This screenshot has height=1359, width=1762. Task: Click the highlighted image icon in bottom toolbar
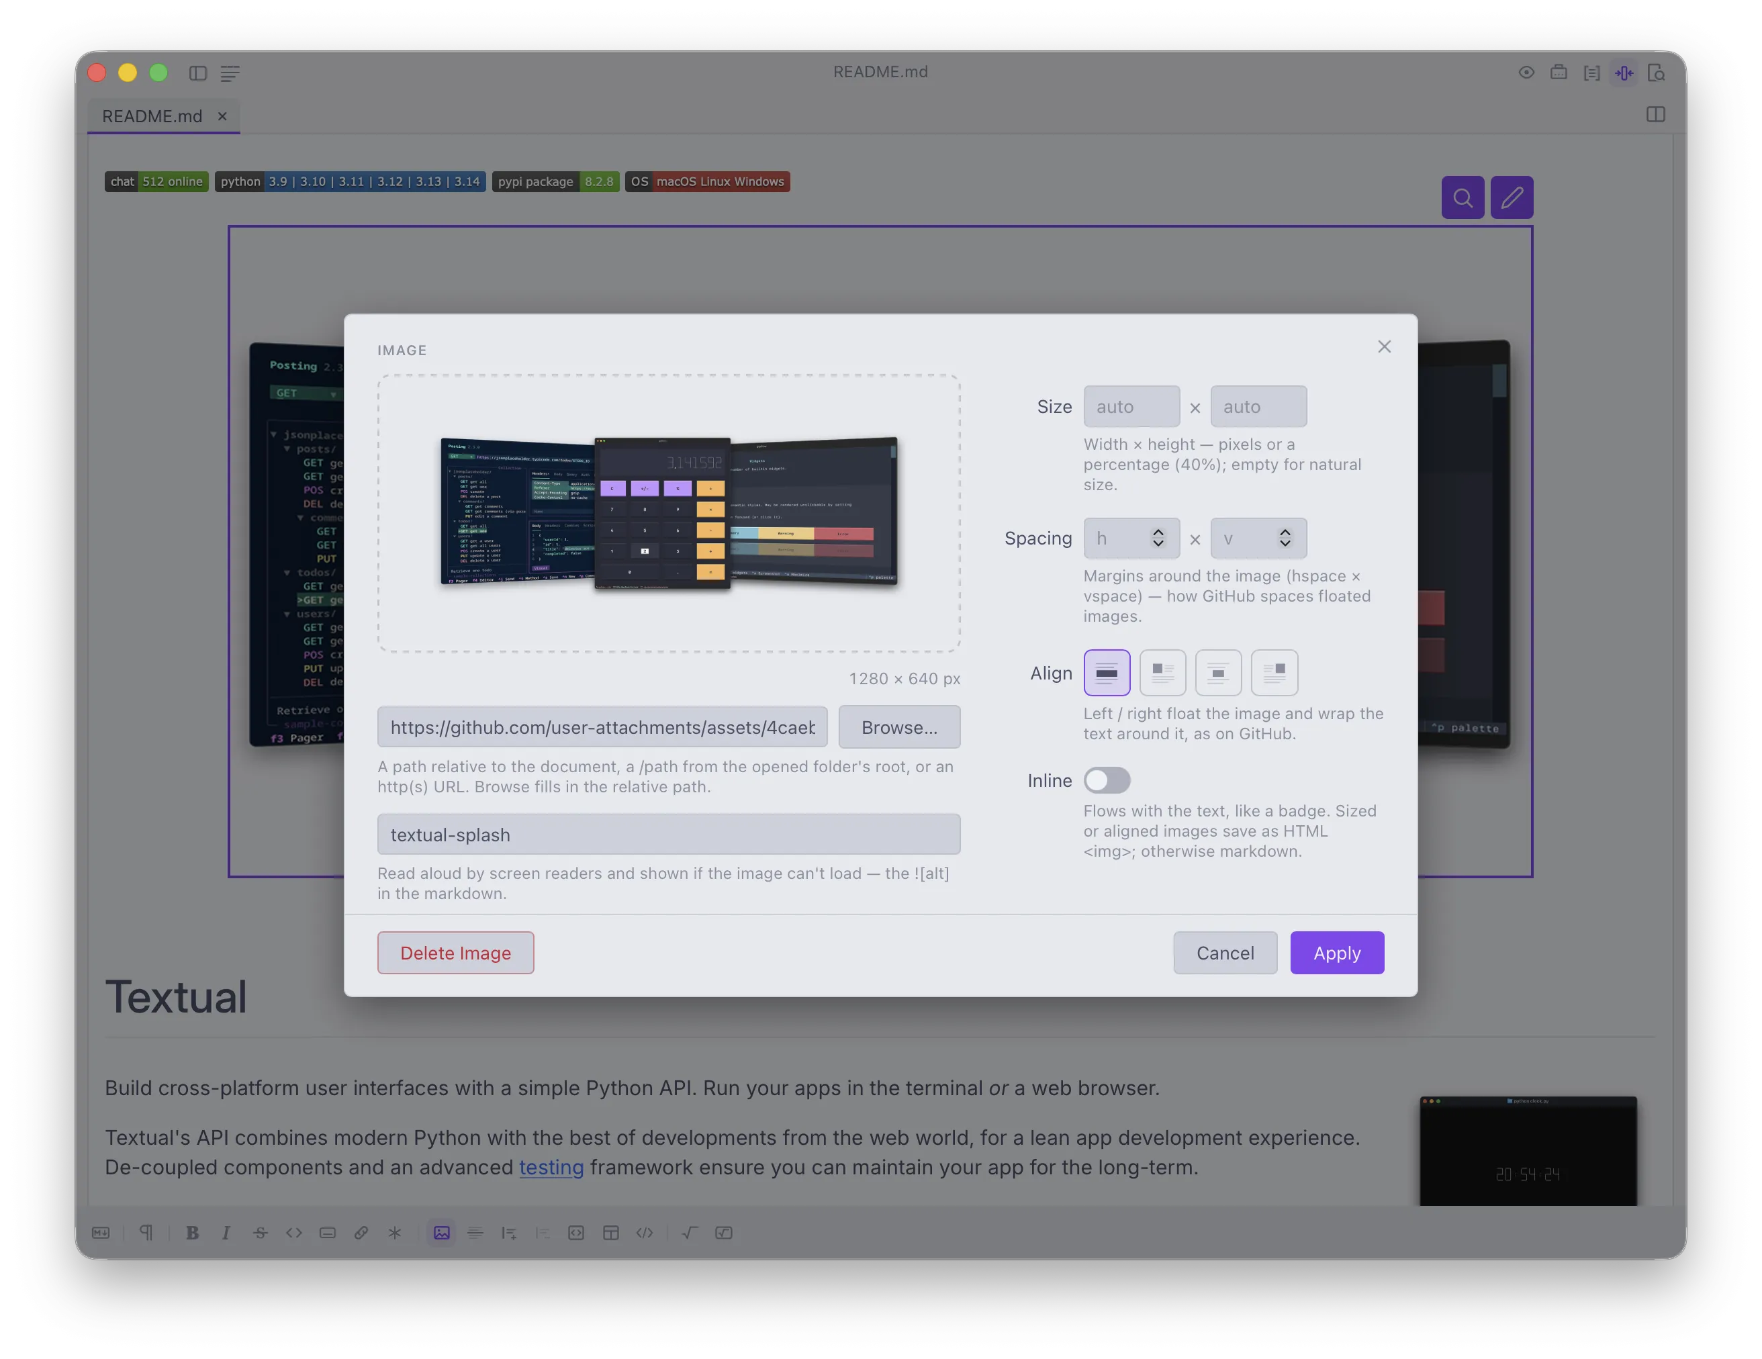(441, 1232)
